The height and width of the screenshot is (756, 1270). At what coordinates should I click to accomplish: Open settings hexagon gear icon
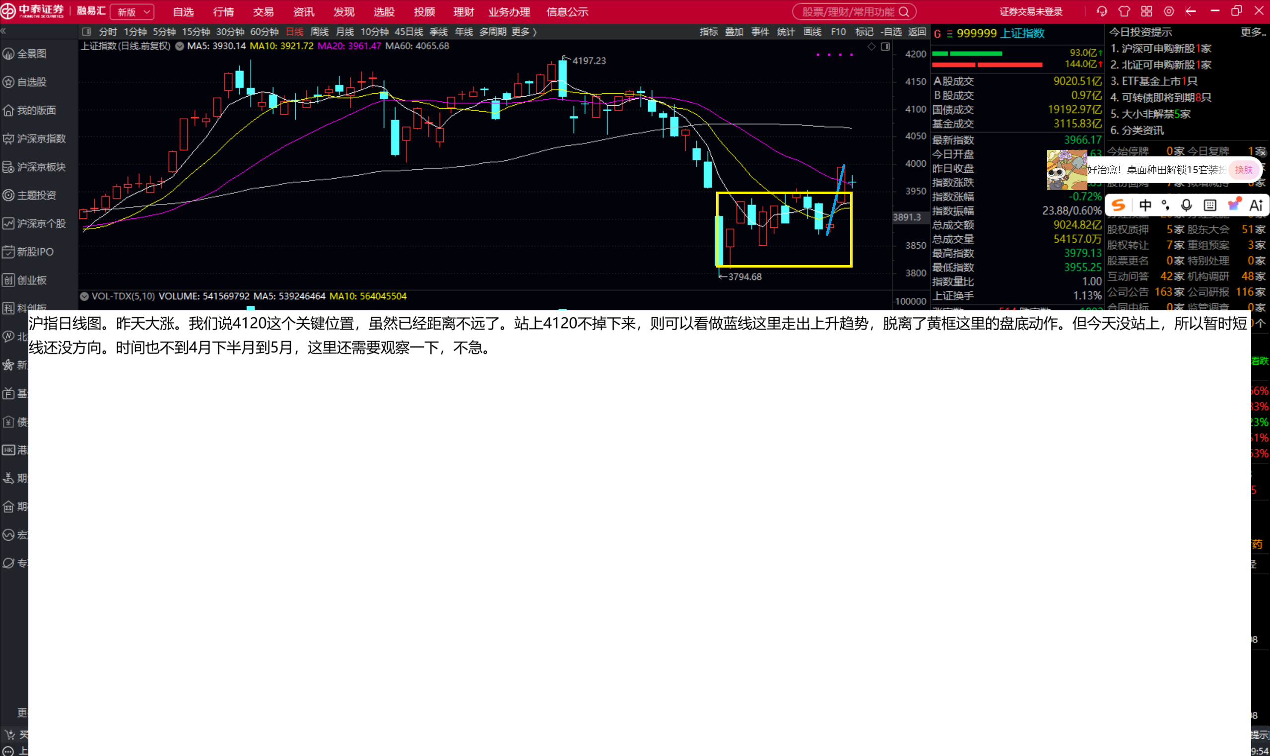1169,11
